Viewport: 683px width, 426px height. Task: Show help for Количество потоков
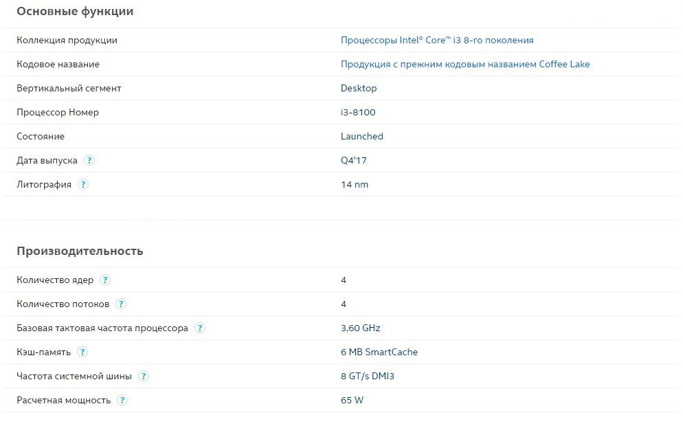pos(121,304)
